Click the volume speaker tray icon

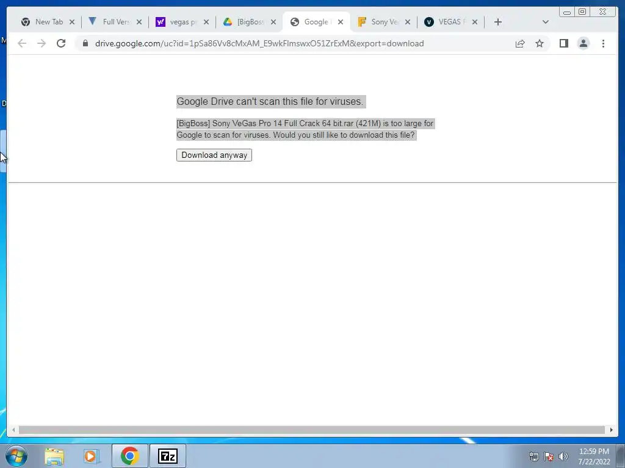(563, 456)
